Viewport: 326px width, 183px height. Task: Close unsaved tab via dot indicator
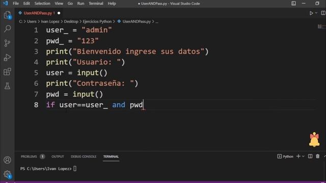pos(59,13)
